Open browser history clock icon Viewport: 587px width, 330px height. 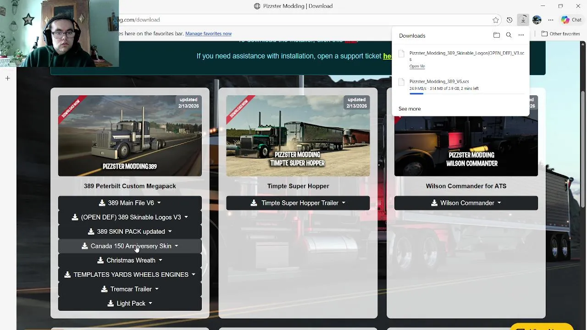click(509, 20)
